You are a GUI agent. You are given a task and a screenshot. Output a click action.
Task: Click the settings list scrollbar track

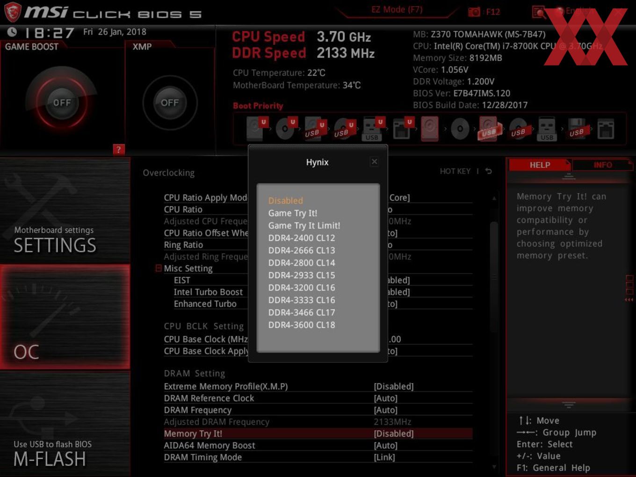[494, 332]
